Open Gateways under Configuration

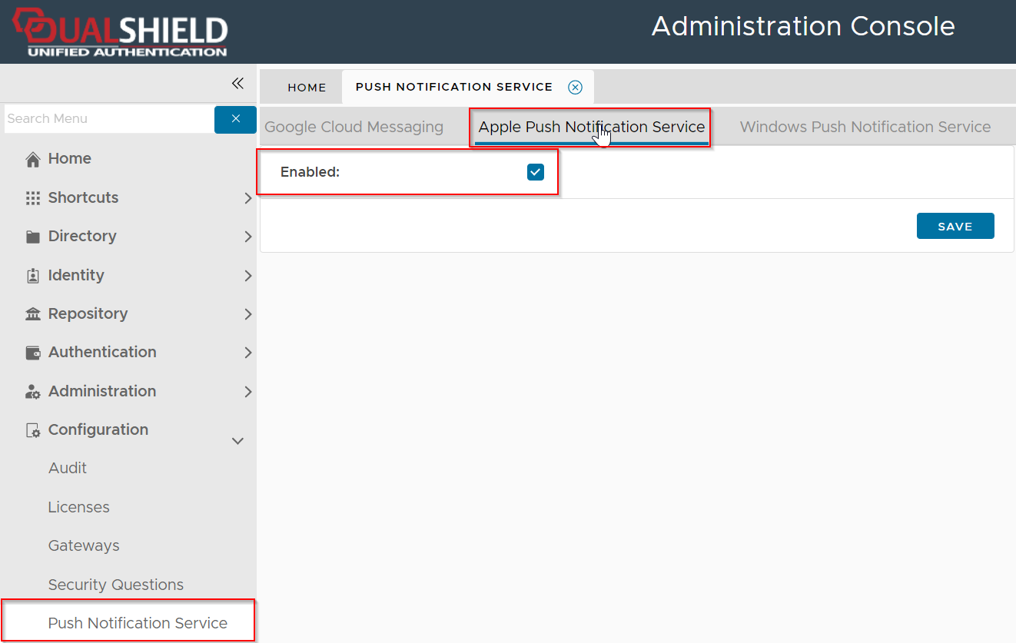(84, 545)
